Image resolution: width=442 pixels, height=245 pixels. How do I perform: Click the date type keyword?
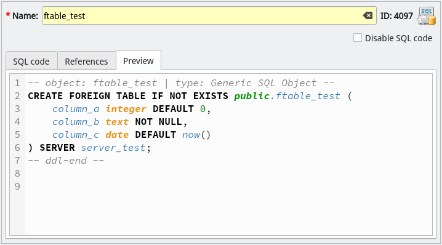[117, 135]
